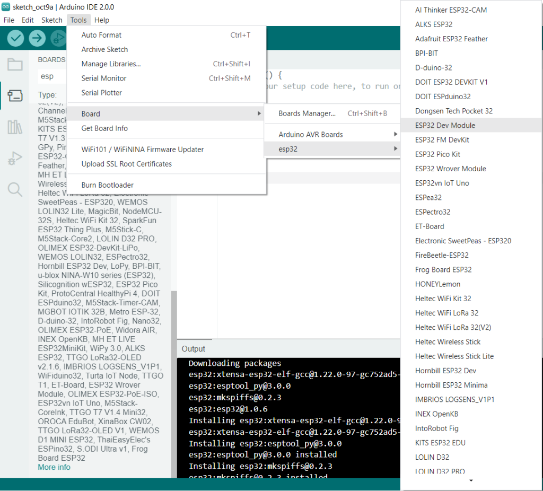This screenshot has height=491, width=543.
Task: Select the ESP32 Pico Kit board
Action: [471, 154]
